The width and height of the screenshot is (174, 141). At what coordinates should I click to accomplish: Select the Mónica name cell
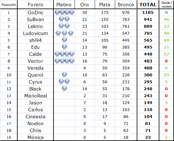(36, 138)
